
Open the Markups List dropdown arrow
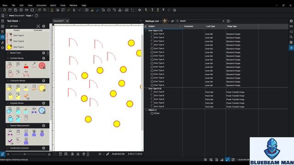tap(161, 21)
